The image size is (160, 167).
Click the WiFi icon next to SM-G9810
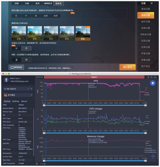click(28, 89)
